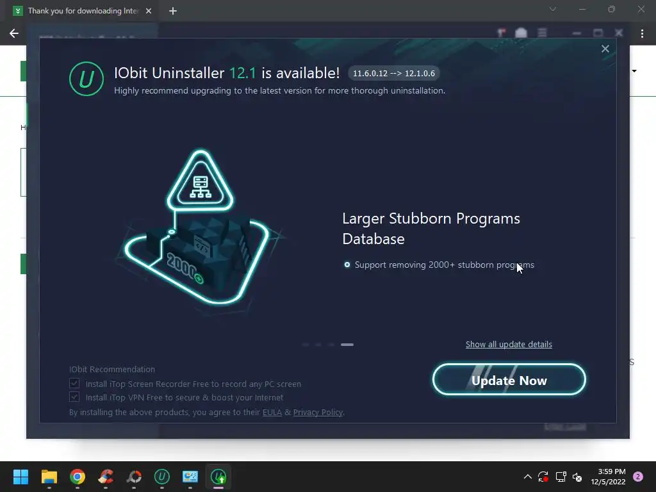Click the Update Now button
Image resolution: width=656 pixels, height=492 pixels.
[509, 380]
